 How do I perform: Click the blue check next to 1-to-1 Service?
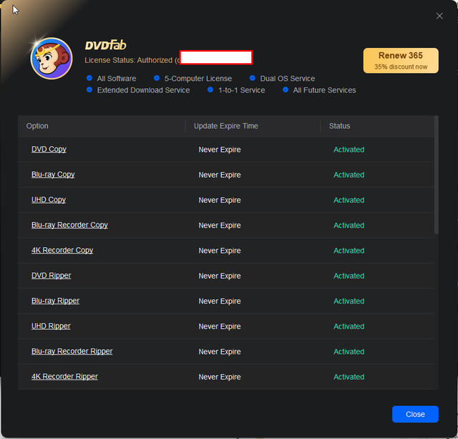click(x=210, y=90)
